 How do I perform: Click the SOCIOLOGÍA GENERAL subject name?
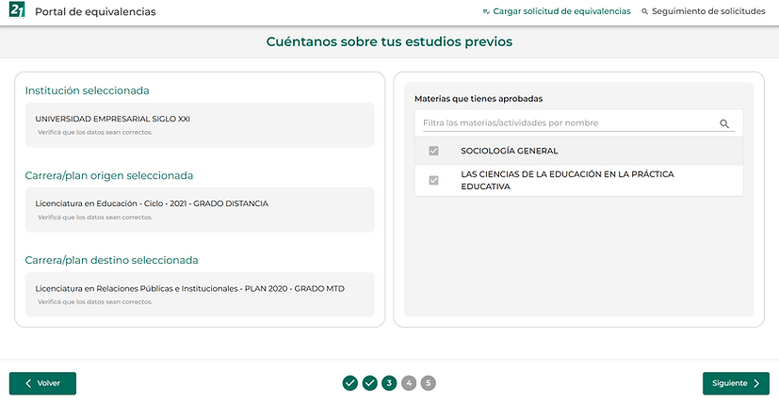point(510,151)
